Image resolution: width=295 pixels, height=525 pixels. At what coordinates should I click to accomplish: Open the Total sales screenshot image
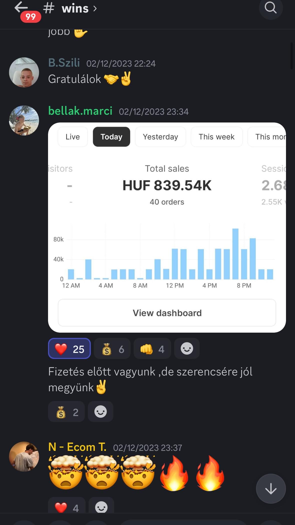coord(167,227)
